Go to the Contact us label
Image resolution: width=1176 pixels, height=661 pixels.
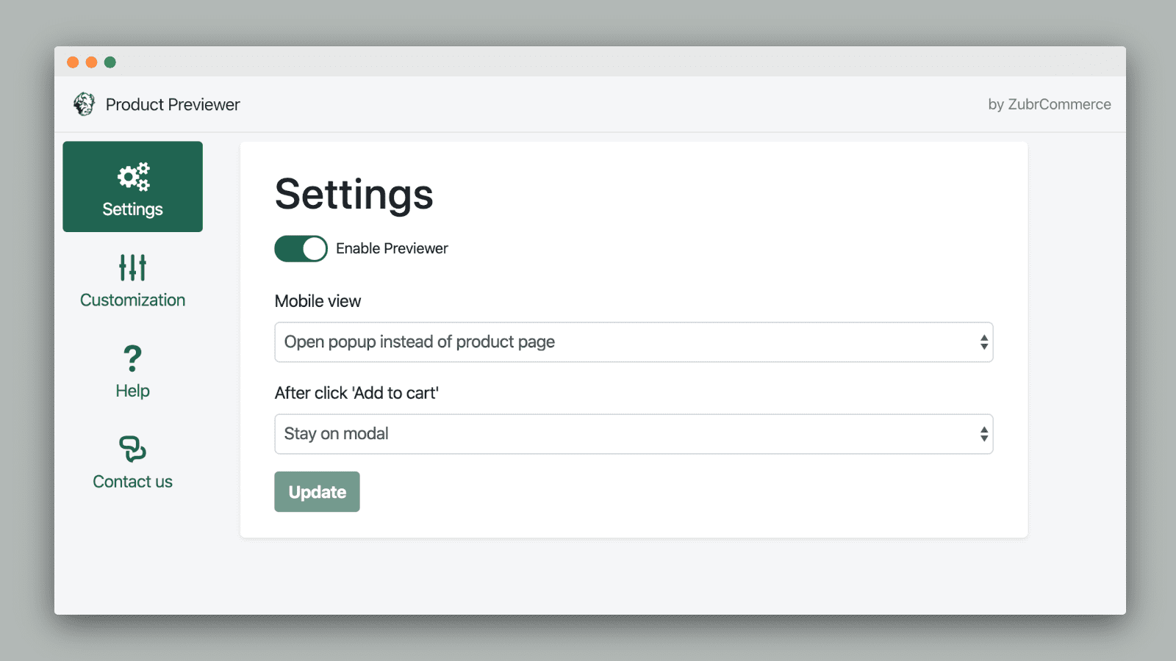coord(132,482)
